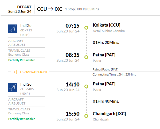Click the Kolkata [CCU] heading

(x=107, y=25)
